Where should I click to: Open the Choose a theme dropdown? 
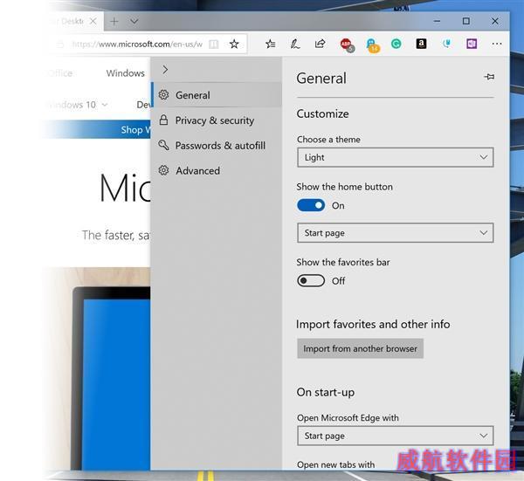pos(395,157)
